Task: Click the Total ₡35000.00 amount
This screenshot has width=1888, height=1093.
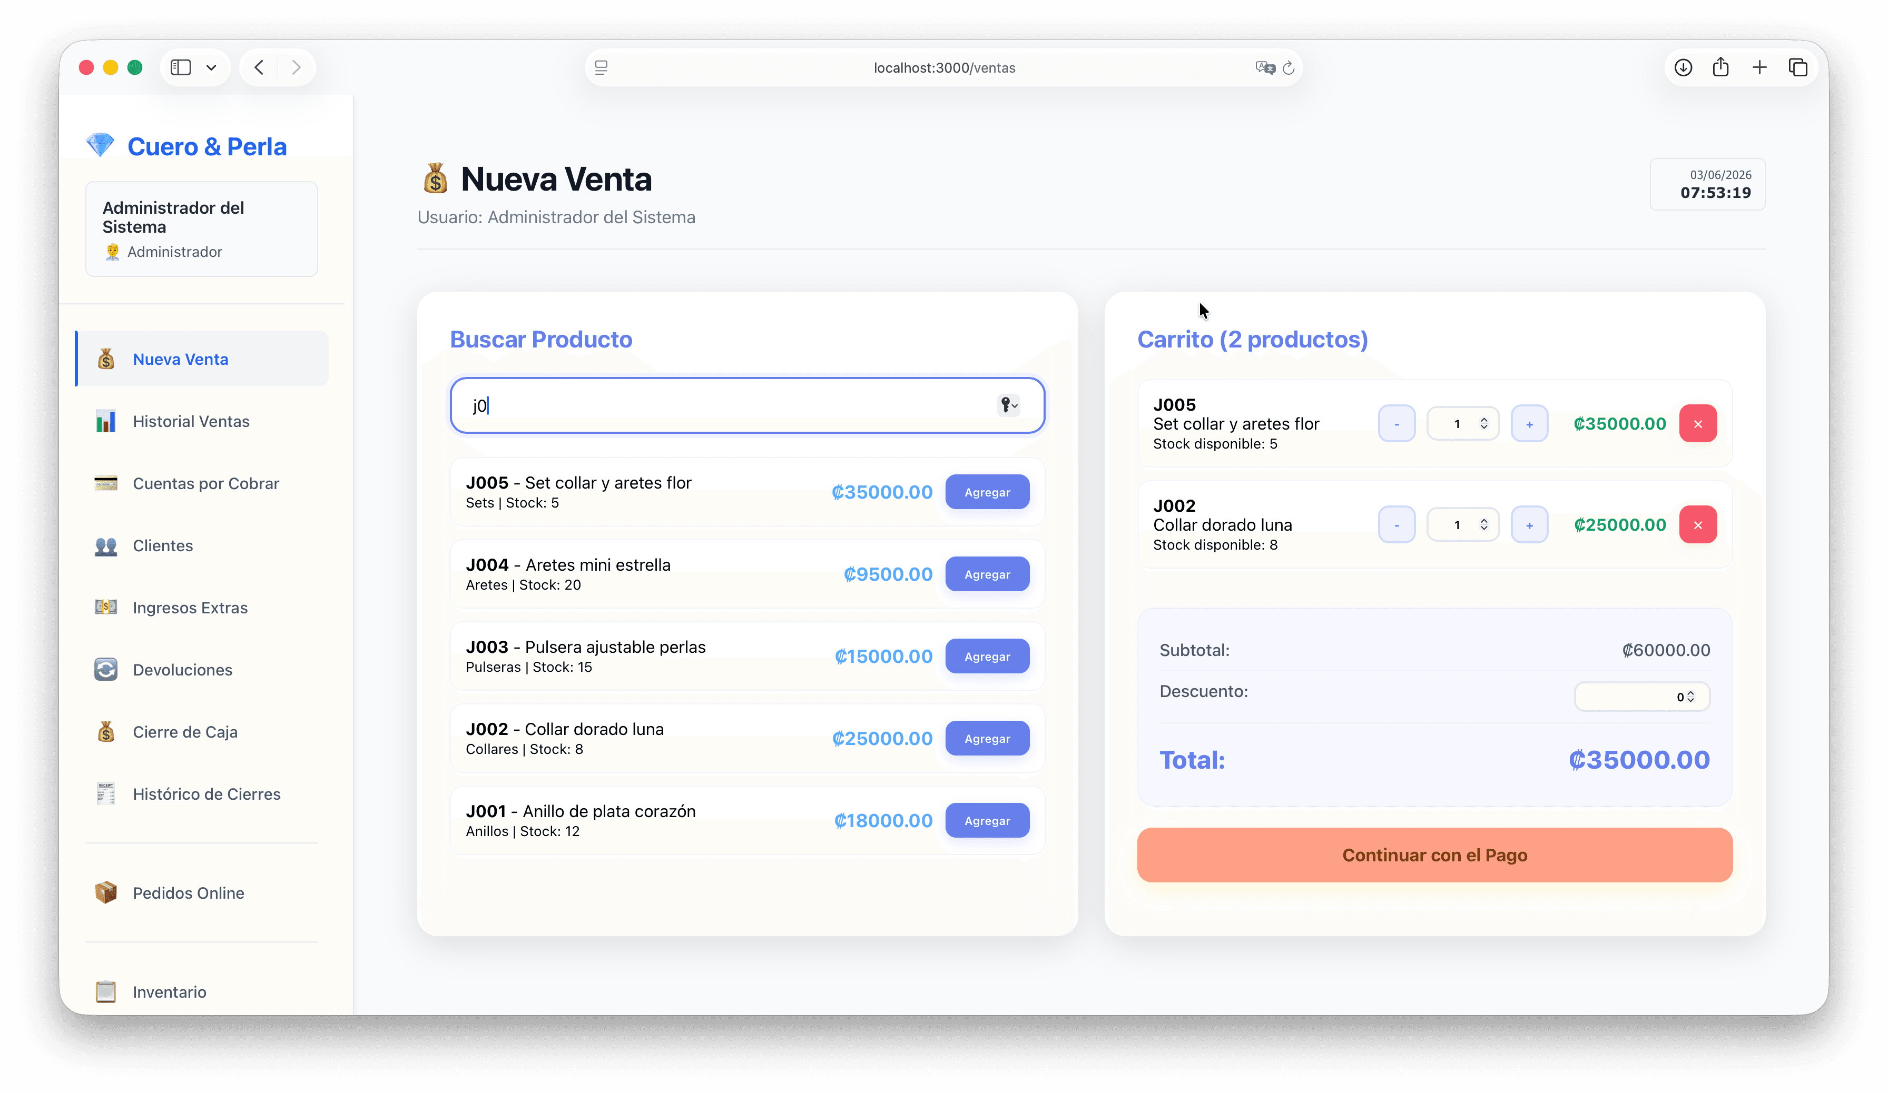Action: click(1638, 760)
